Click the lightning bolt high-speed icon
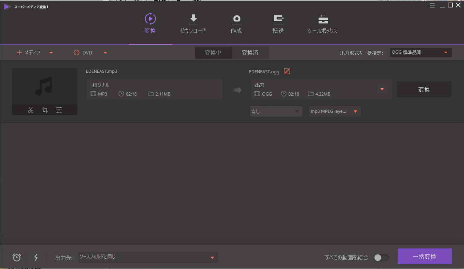 click(x=36, y=257)
